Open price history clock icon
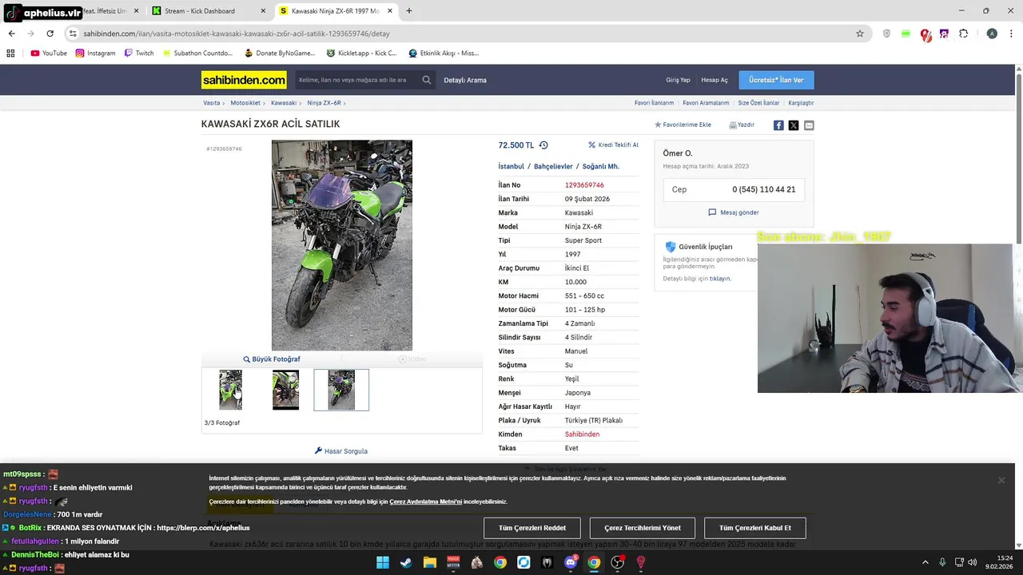1023x575 pixels. pos(543,145)
